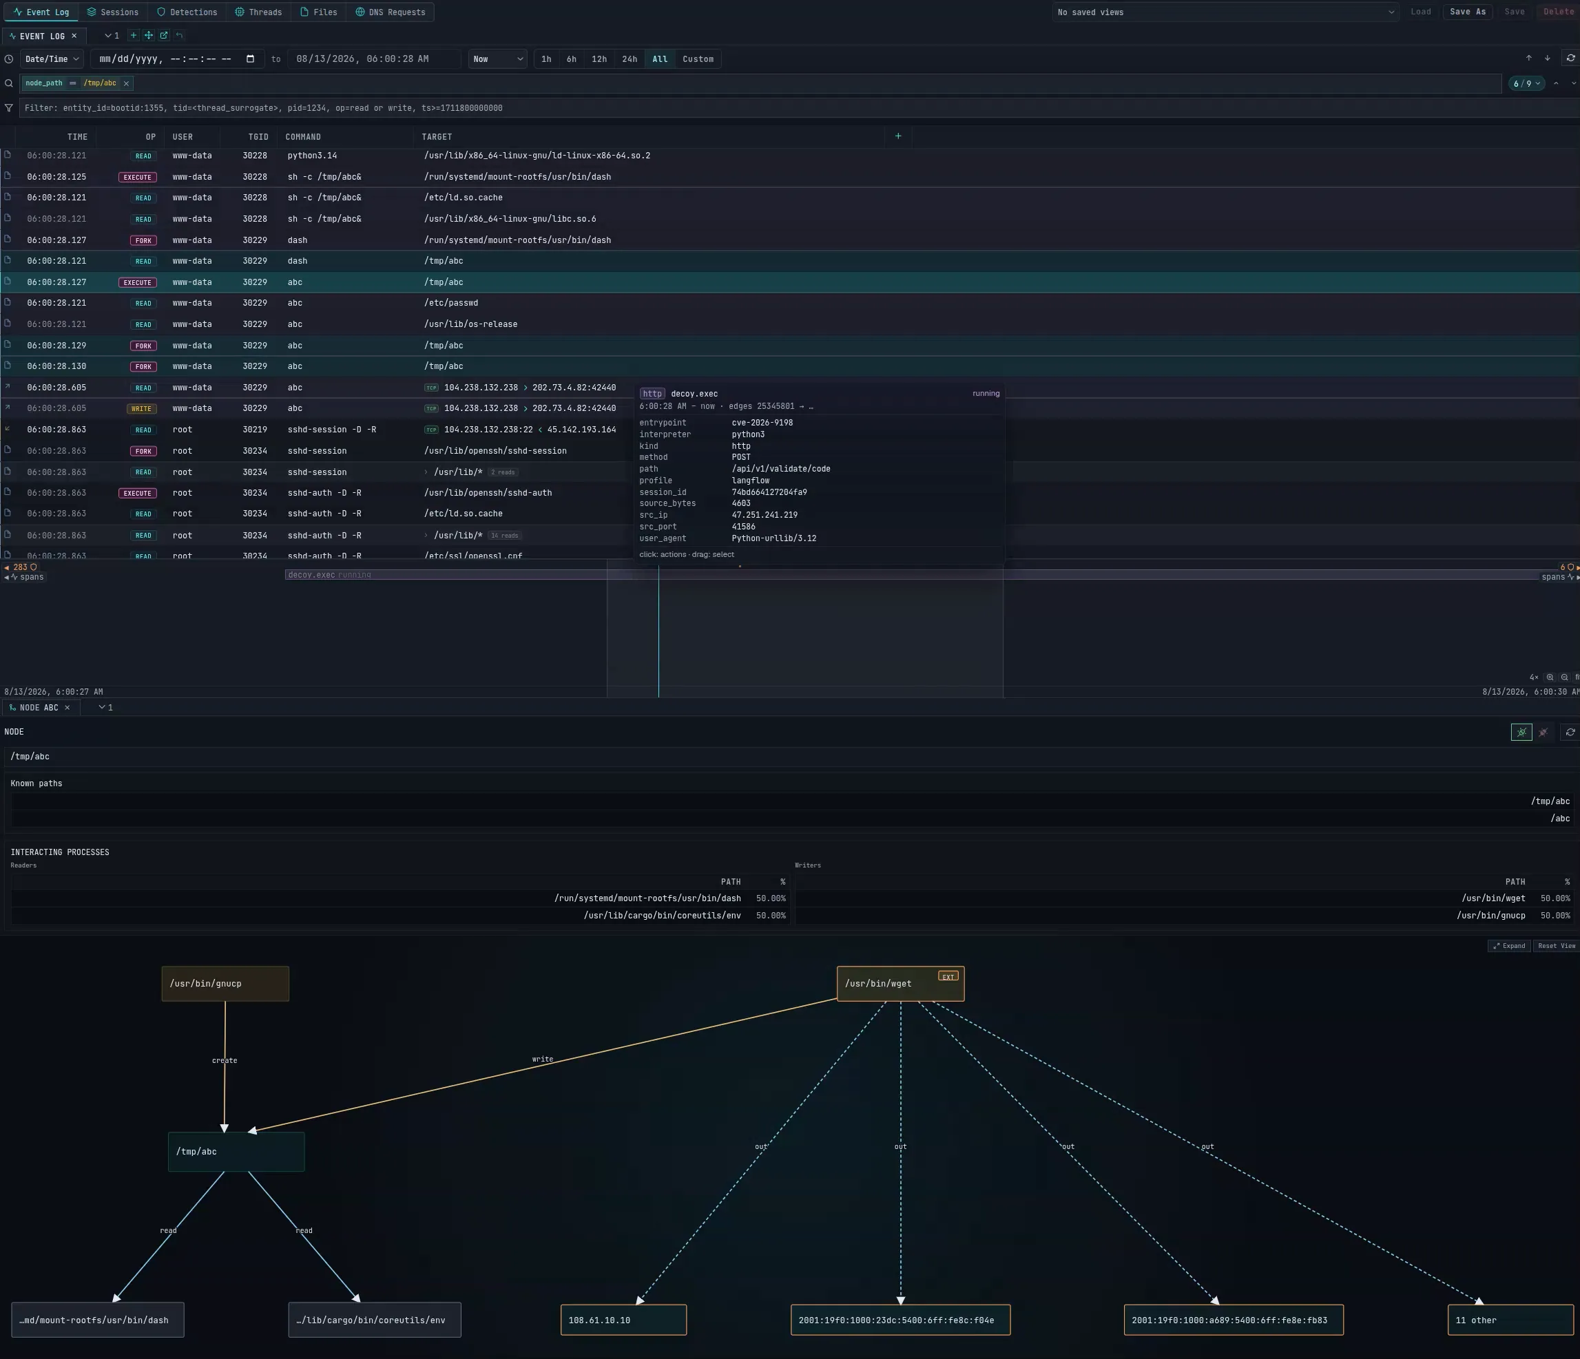Screen dimensions: 1580x1359
Task: Open the No saved views dropdown
Action: (x=1225, y=12)
